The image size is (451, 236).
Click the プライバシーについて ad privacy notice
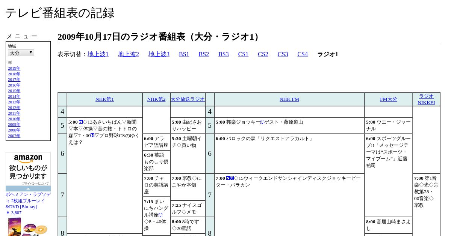(x=35, y=184)
